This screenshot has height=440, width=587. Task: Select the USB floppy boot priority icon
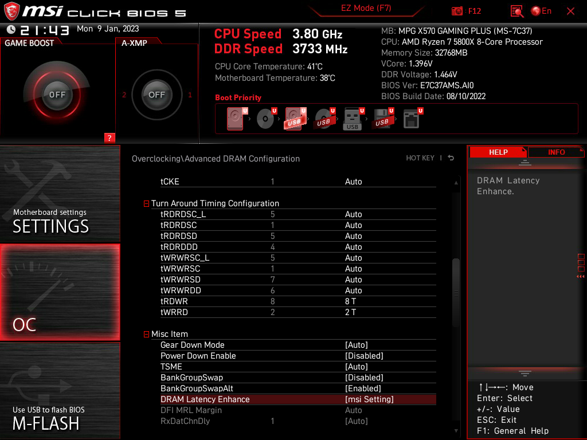[x=383, y=119]
